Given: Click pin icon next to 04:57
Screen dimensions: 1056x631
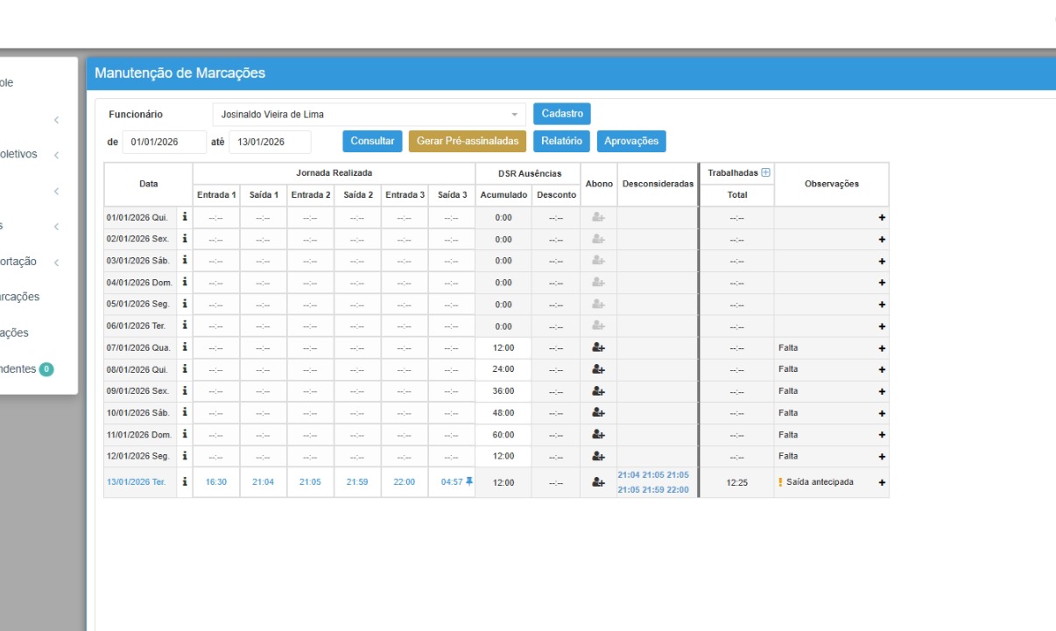Looking at the screenshot, I should point(470,481).
